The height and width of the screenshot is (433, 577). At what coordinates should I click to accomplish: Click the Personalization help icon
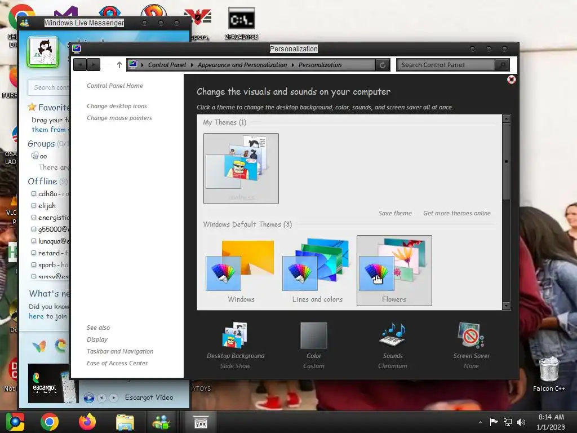[x=511, y=79]
